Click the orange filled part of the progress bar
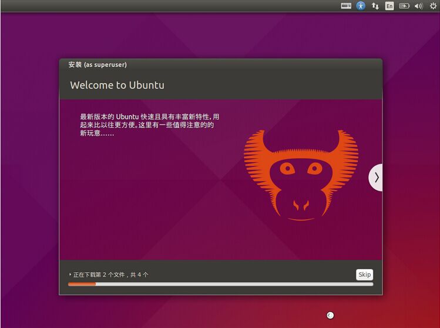The image size is (440, 328). point(82,284)
